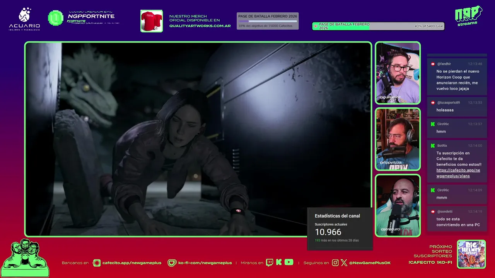This screenshot has width=495, height=278.
Task: Click the '18% del objetivo de 15000 Cafecitos' text
Action: tap(265, 26)
